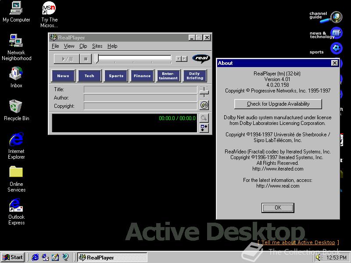The width and height of the screenshot is (351, 263).
Task: Select the My Computer desktop icon
Action: tap(16, 12)
